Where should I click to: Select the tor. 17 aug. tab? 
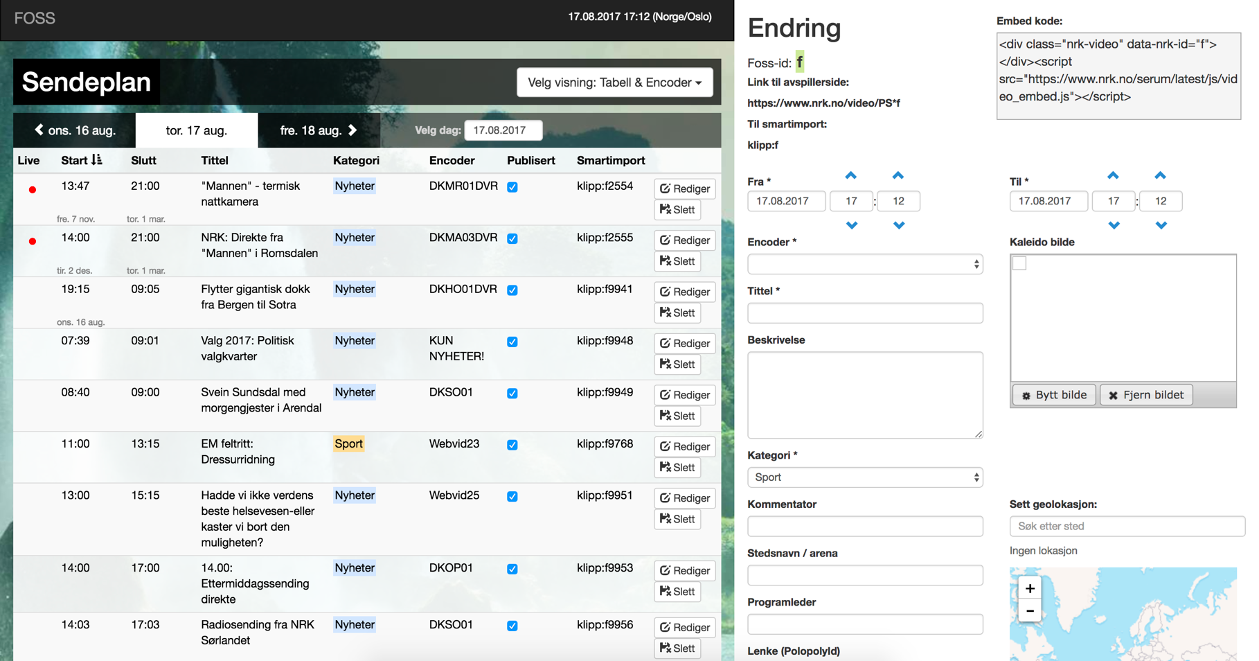tap(197, 130)
